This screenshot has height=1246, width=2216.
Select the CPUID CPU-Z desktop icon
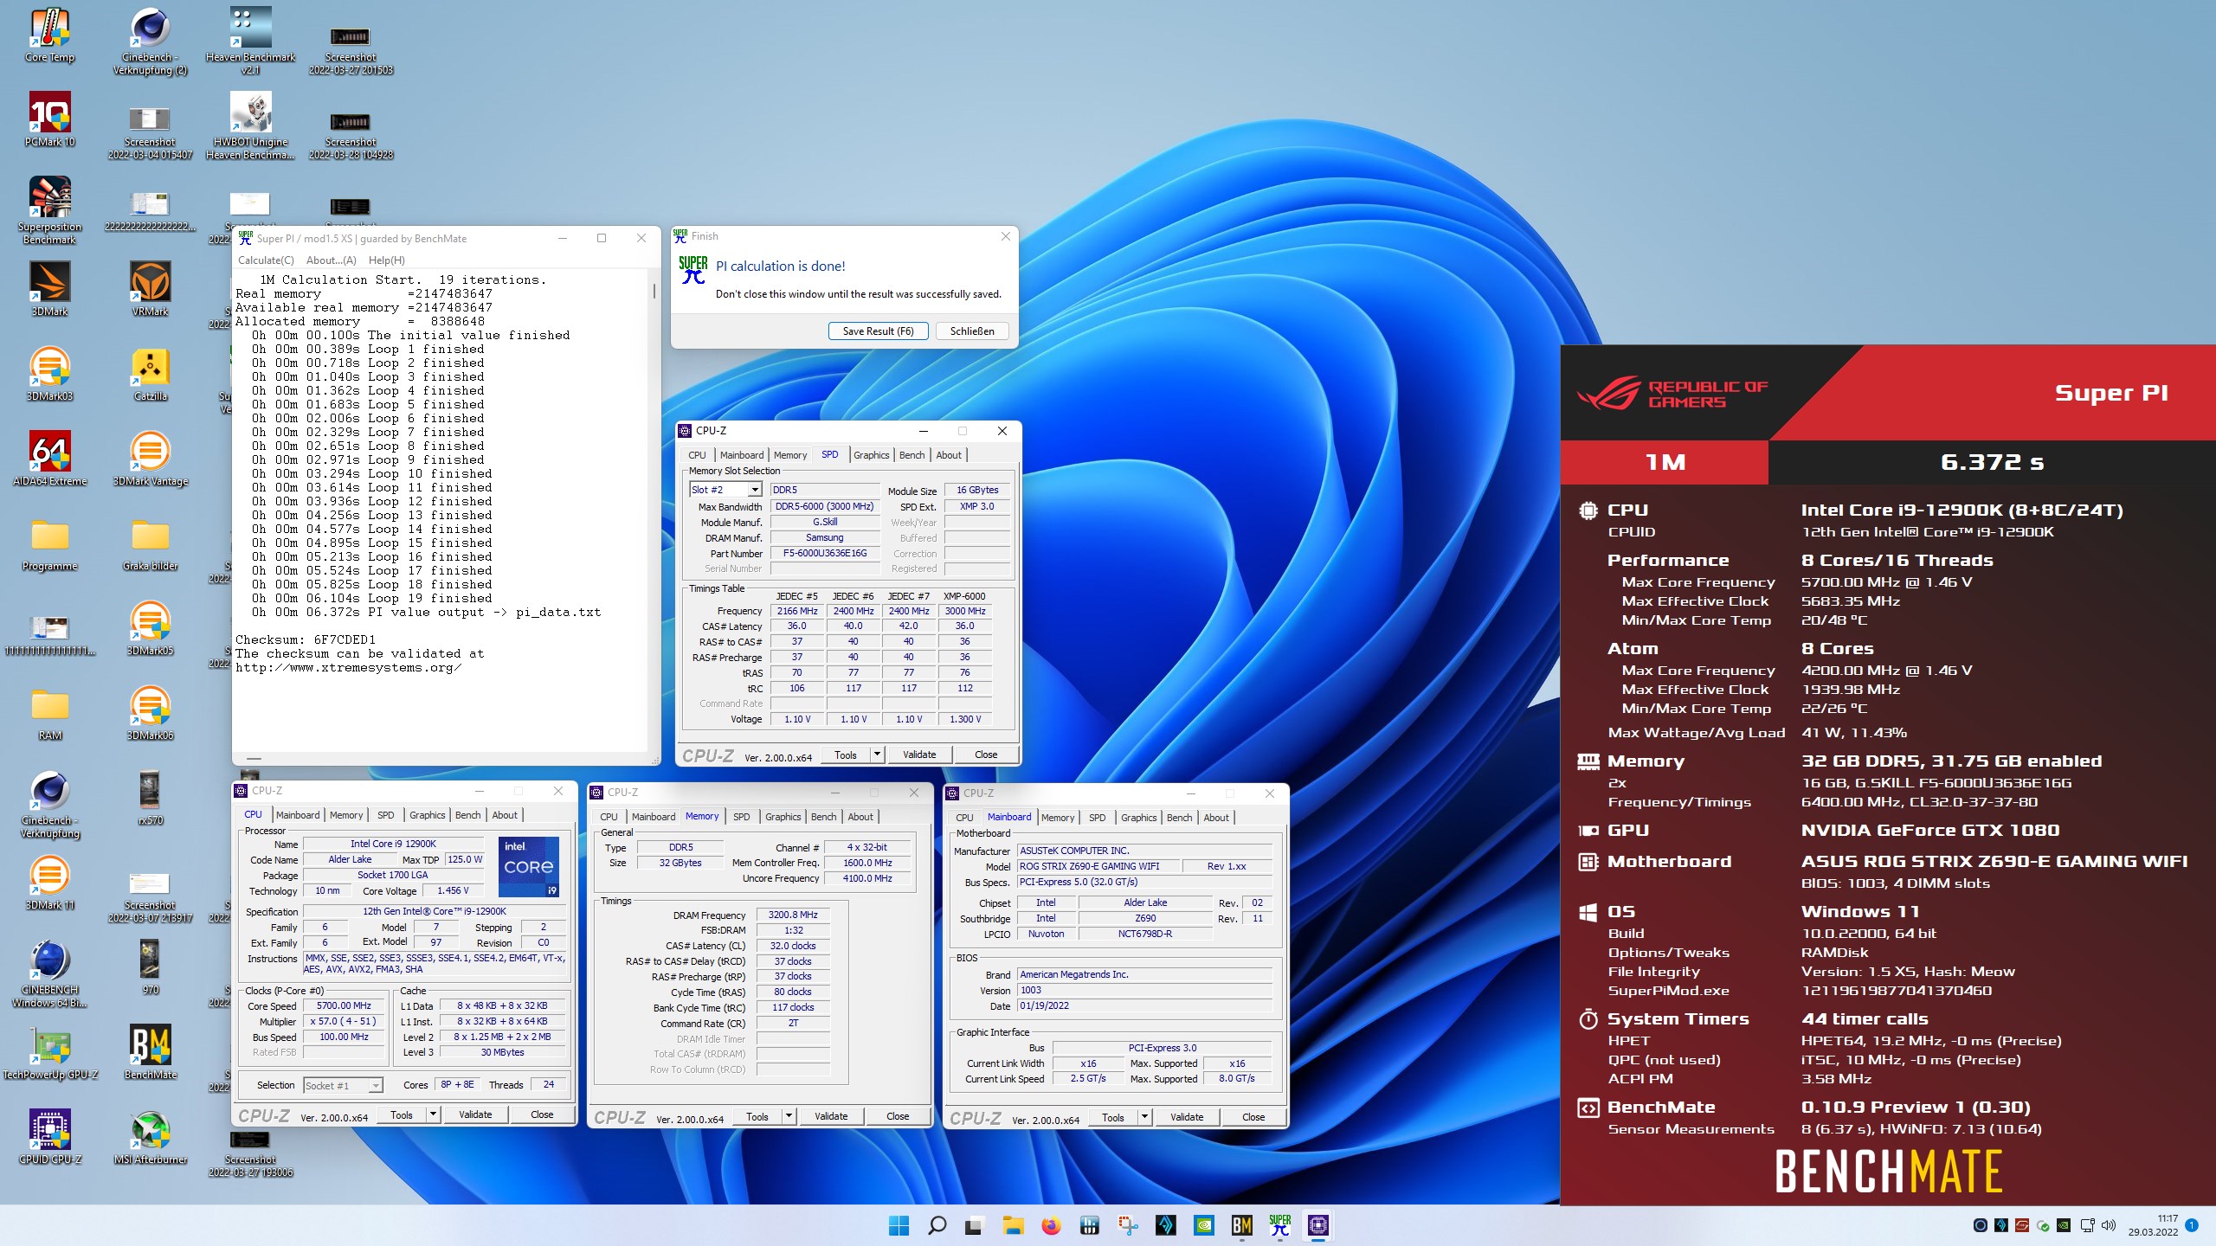(x=50, y=1137)
